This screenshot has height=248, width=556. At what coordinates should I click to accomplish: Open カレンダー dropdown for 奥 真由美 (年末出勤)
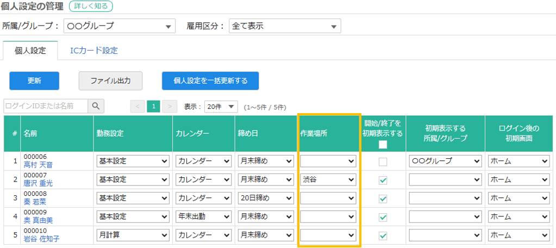click(203, 216)
